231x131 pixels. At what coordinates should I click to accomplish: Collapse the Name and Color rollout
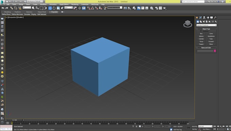click(x=206, y=48)
